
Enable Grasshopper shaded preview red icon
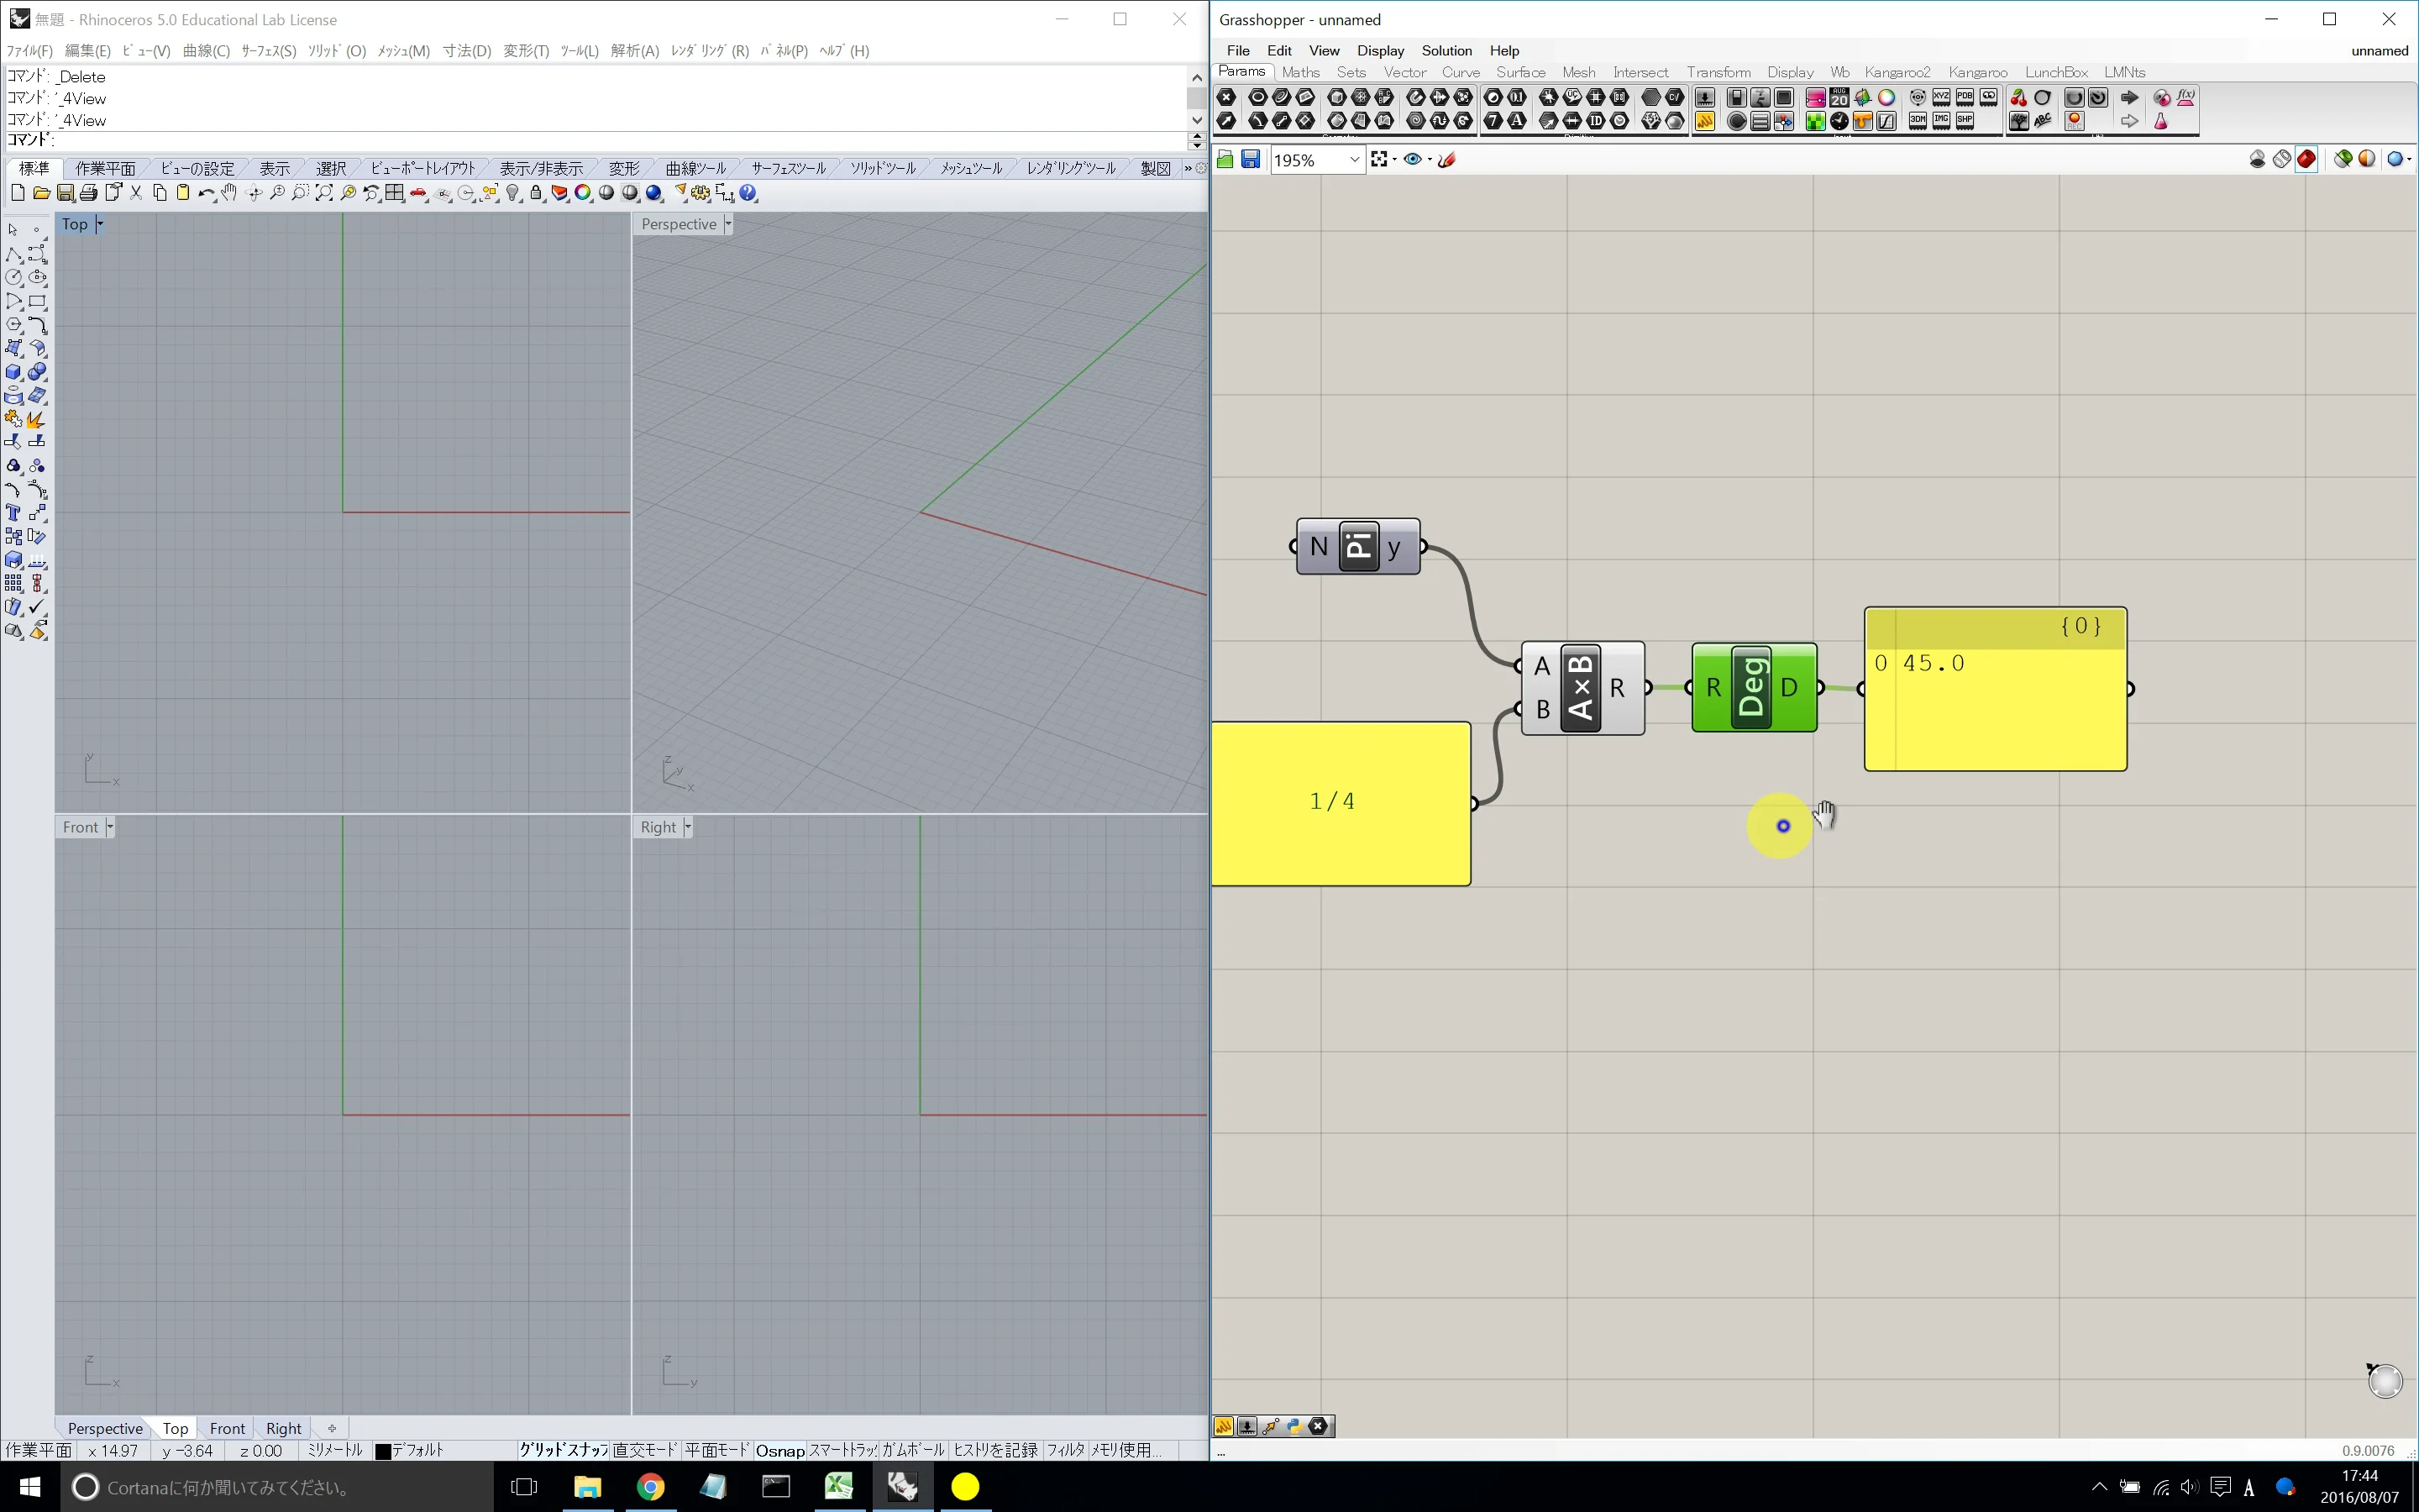(x=2306, y=160)
